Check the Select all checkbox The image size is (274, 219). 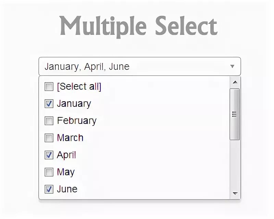point(49,87)
